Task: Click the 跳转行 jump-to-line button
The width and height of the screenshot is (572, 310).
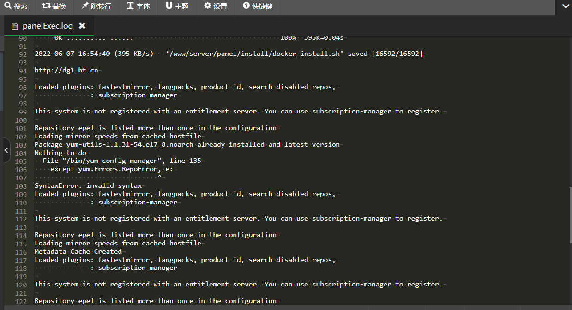Action: (x=96, y=6)
